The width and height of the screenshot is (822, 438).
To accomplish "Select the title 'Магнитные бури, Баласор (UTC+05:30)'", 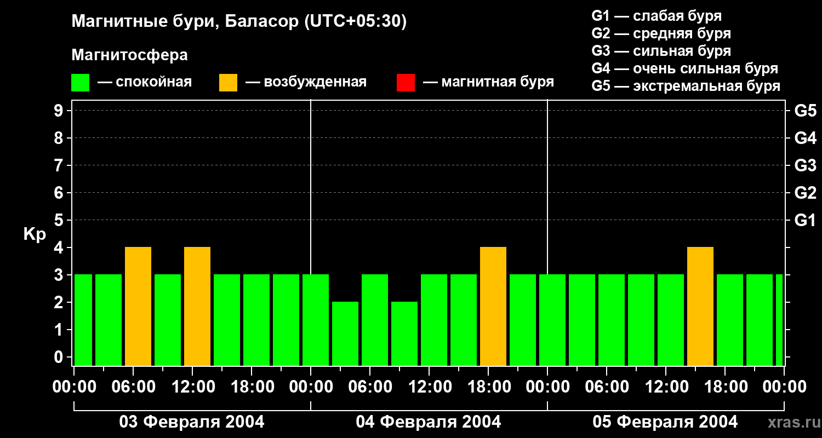I will click(x=239, y=22).
